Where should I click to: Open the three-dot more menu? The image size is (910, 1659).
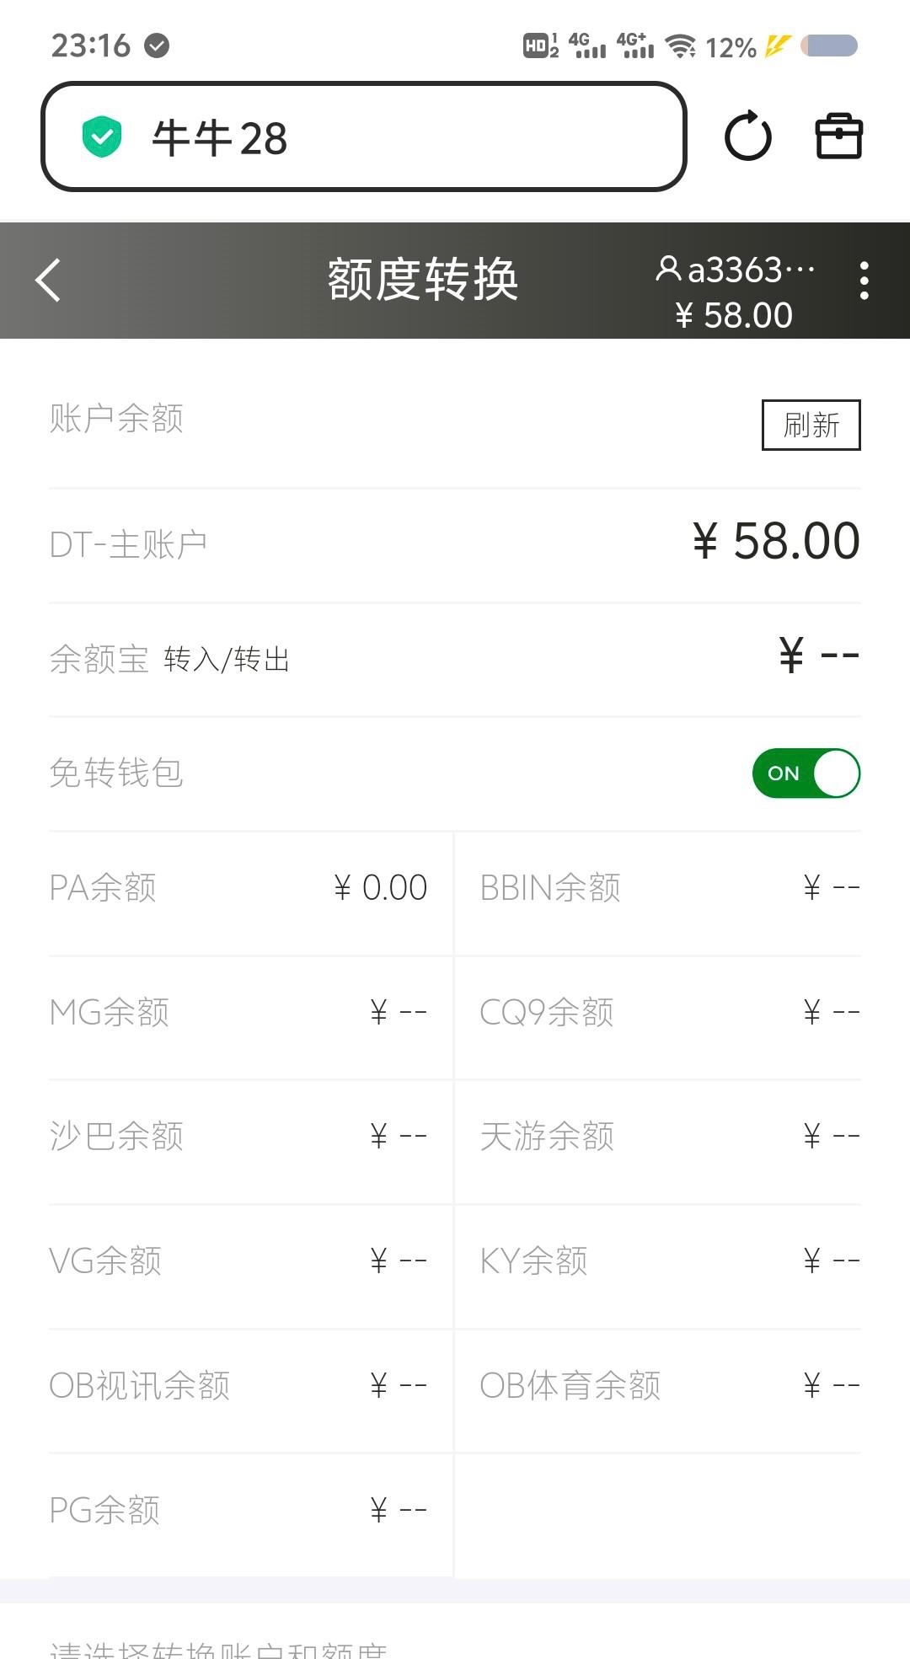click(x=864, y=281)
